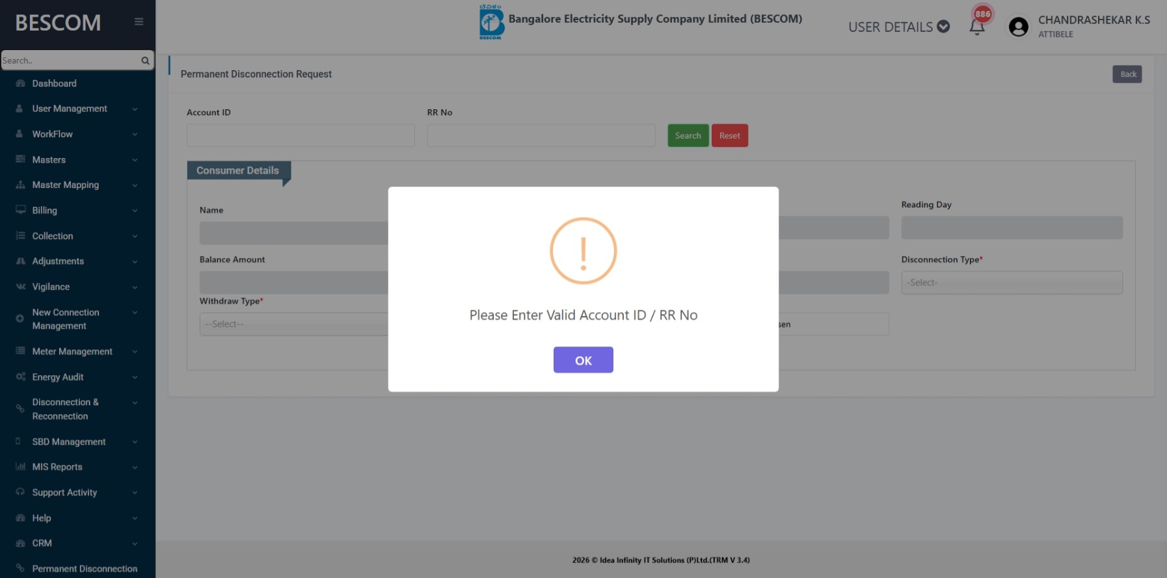Viewport: 1167px width, 578px height.
Task: Click the Masters sidebar icon
Action: pos(20,159)
